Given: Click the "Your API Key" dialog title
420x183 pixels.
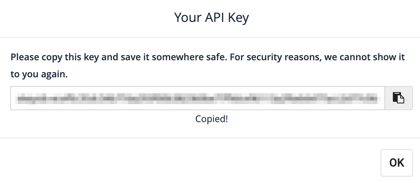Looking at the screenshot, I should click(x=211, y=17).
